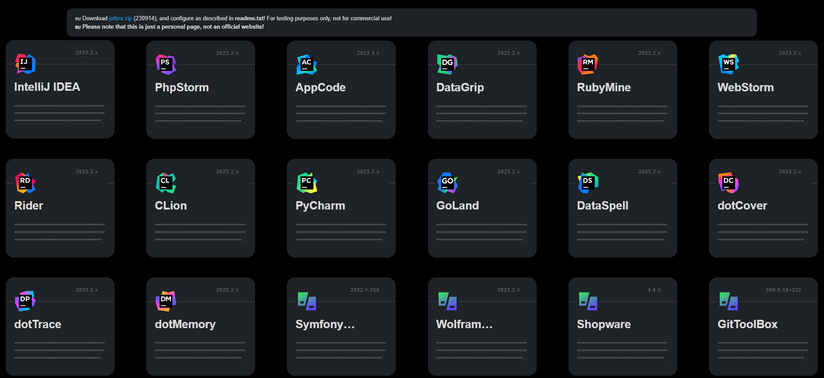Click the personal page notice text
Viewport: 824px width, 378px height.
[173, 27]
